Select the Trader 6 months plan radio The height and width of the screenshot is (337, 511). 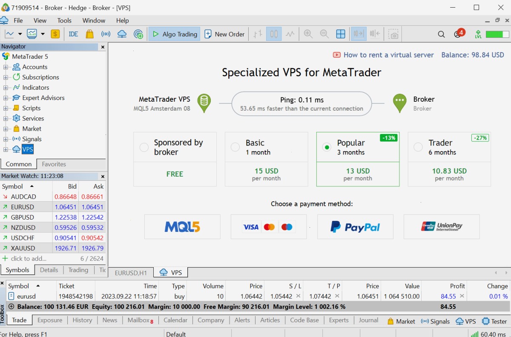click(x=418, y=147)
